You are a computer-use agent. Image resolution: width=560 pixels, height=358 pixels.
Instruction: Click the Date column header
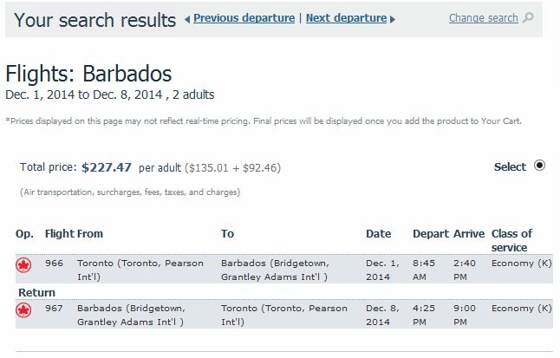(x=379, y=234)
